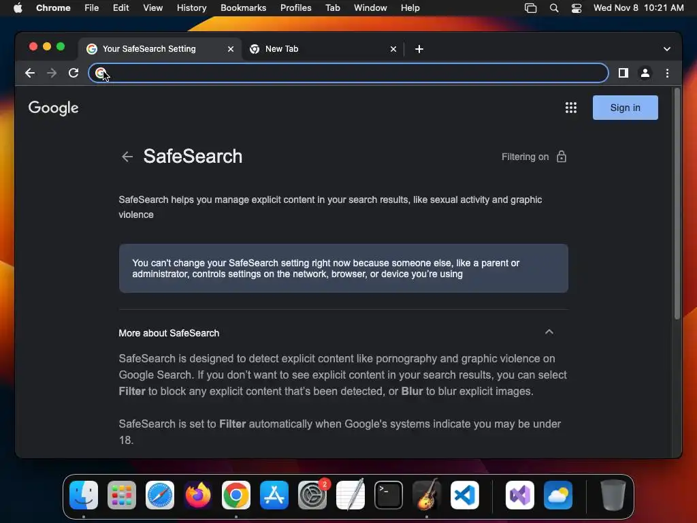697x523 pixels.
Task: Click the Google site icon in address bar
Action: tap(101, 73)
